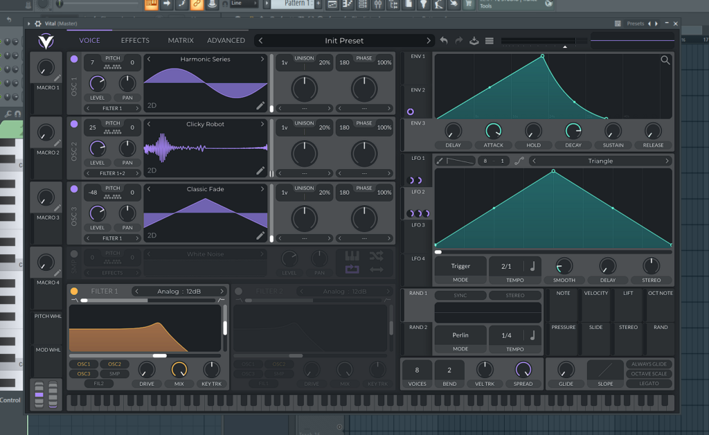This screenshot has width=709, height=435.
Task: Click the RAND STEREO button
Action: pos(515,295)
